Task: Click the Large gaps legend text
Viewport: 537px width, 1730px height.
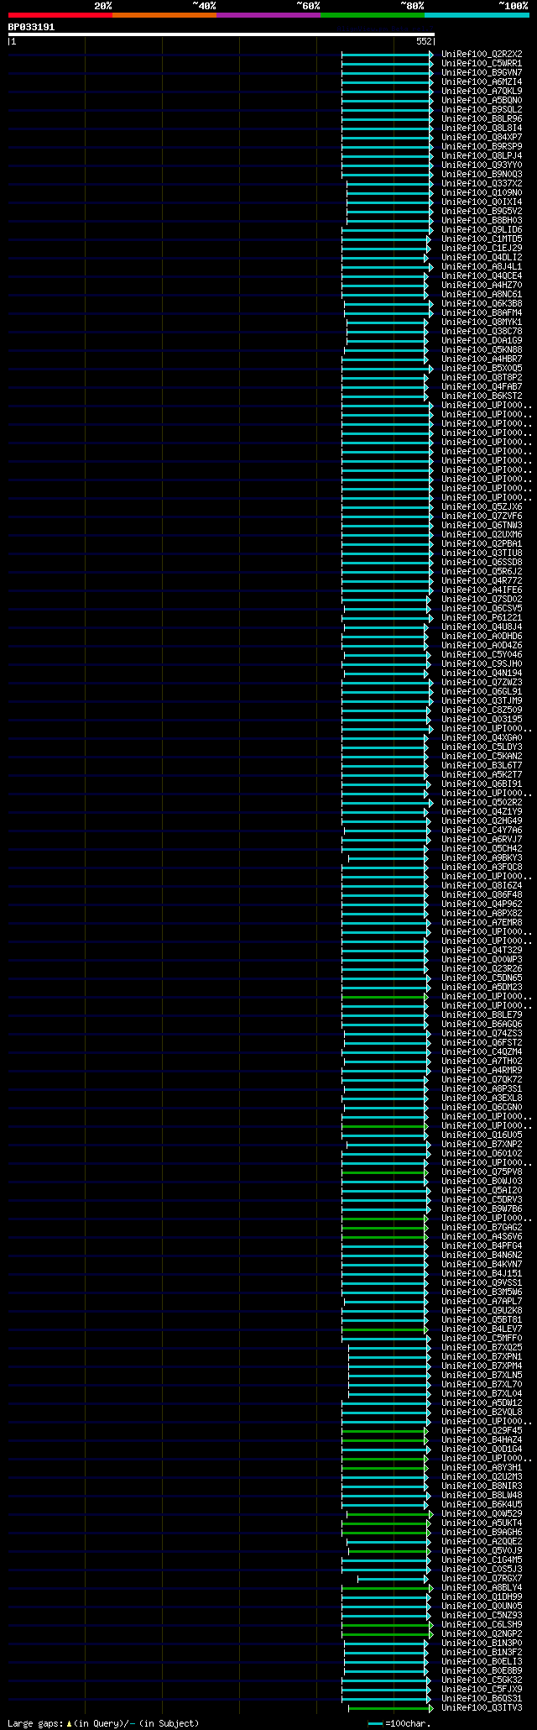Action: pos(103,1722)
